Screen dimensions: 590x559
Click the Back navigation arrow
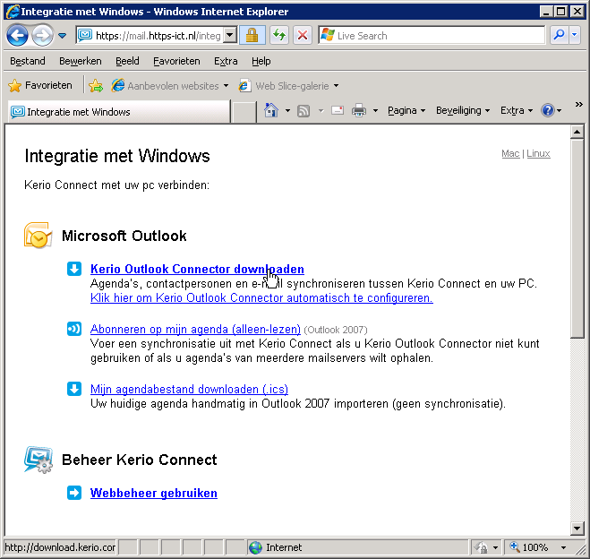tap(17, 36)
